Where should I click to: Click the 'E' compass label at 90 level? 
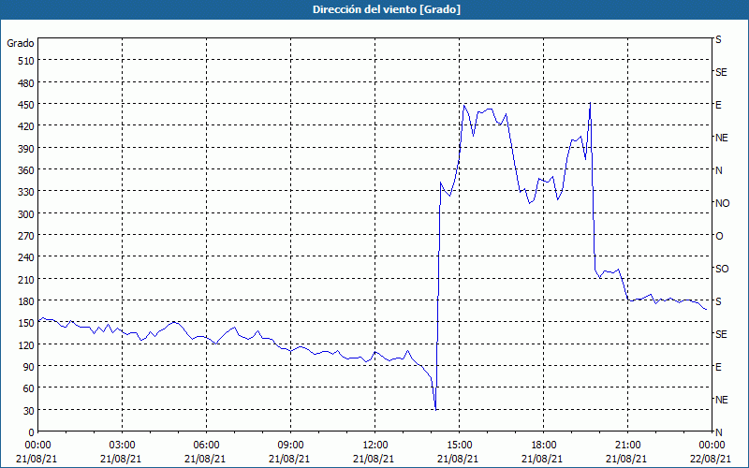[x=718, y=367]
